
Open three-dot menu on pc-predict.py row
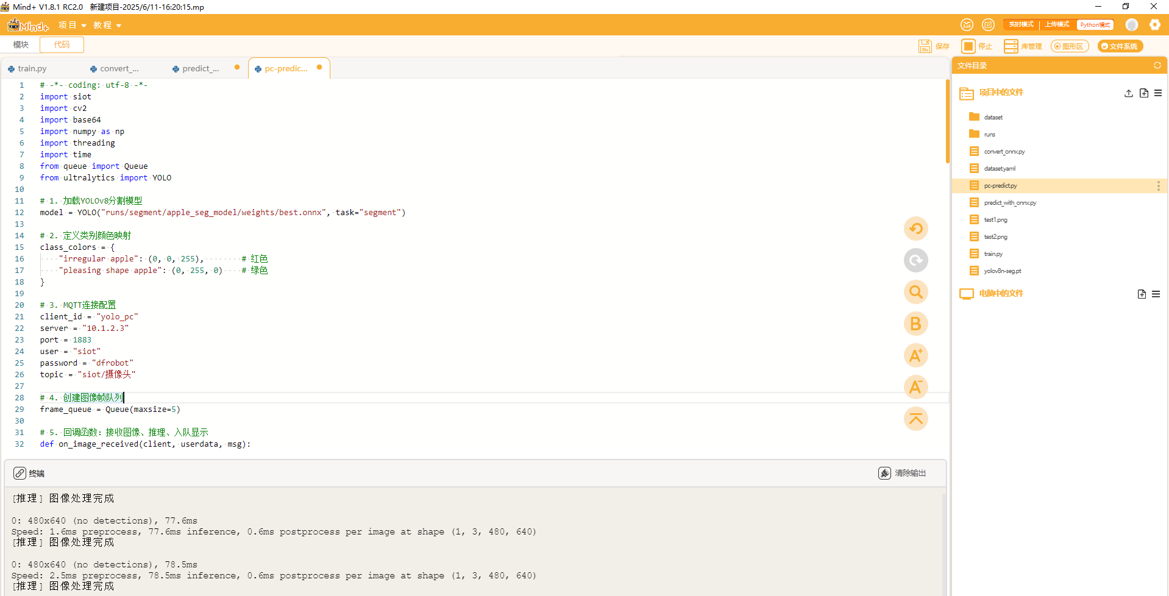(x=1158, y=186)
